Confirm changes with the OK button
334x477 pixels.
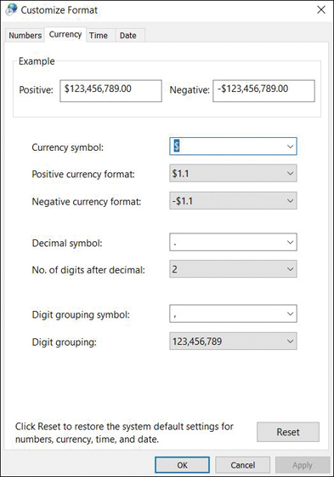click(182, 465)
